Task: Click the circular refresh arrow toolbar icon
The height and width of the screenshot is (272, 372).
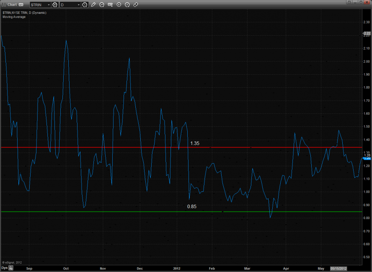Action: [x=102, y=5]
